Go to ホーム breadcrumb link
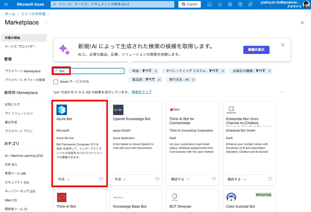Viewport: 311px width, 212px height. click(x=10, y=14)
